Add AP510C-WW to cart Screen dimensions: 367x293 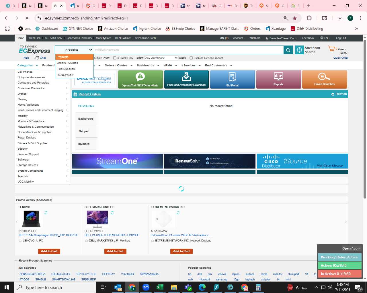tap(181, 251)
